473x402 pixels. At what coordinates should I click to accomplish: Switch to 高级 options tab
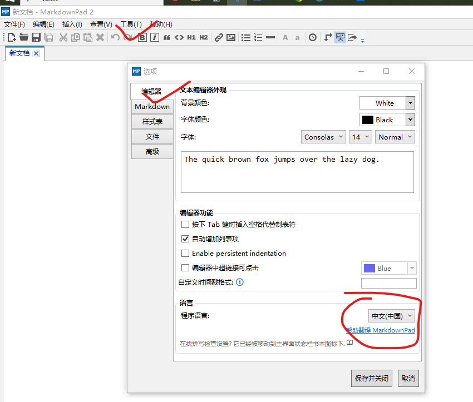(152, 152)
